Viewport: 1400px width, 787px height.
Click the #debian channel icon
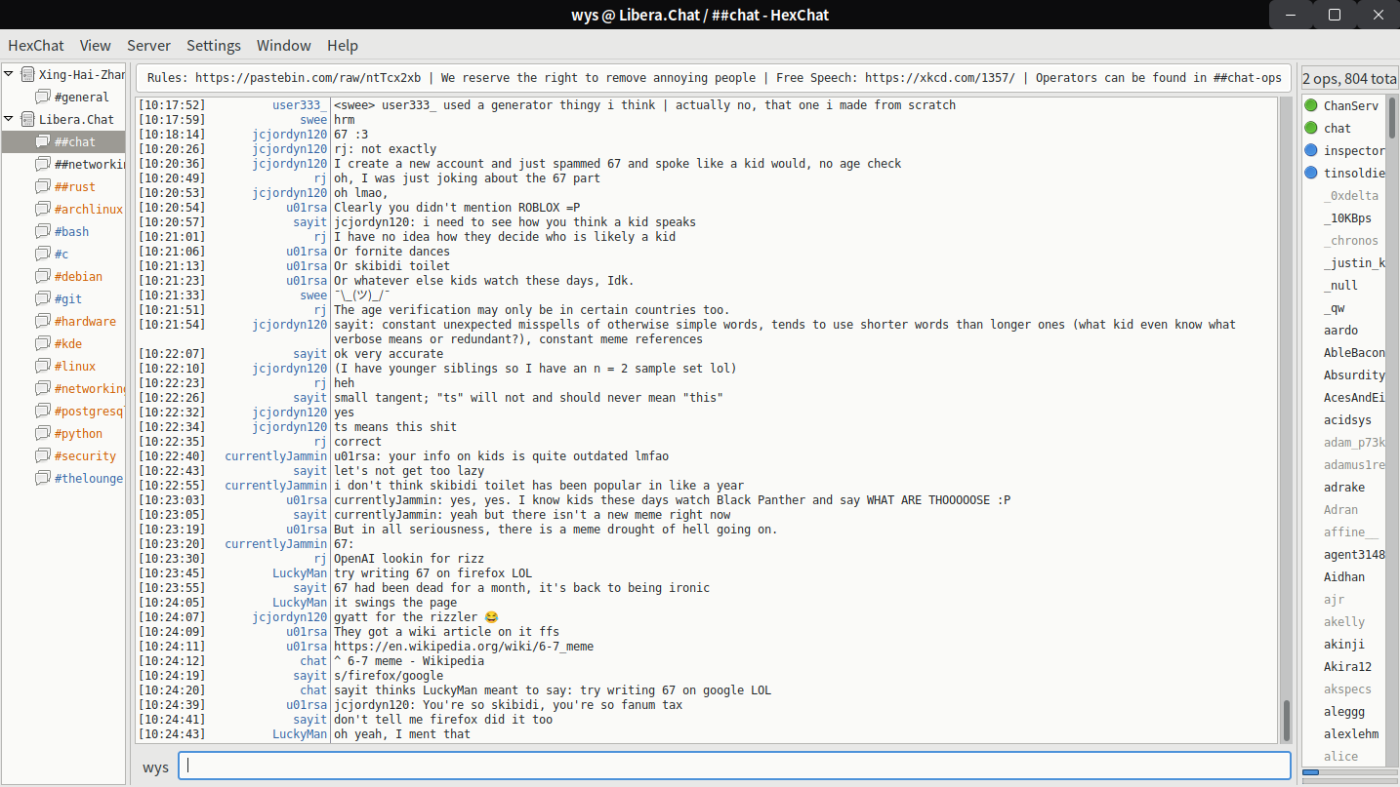43,276
